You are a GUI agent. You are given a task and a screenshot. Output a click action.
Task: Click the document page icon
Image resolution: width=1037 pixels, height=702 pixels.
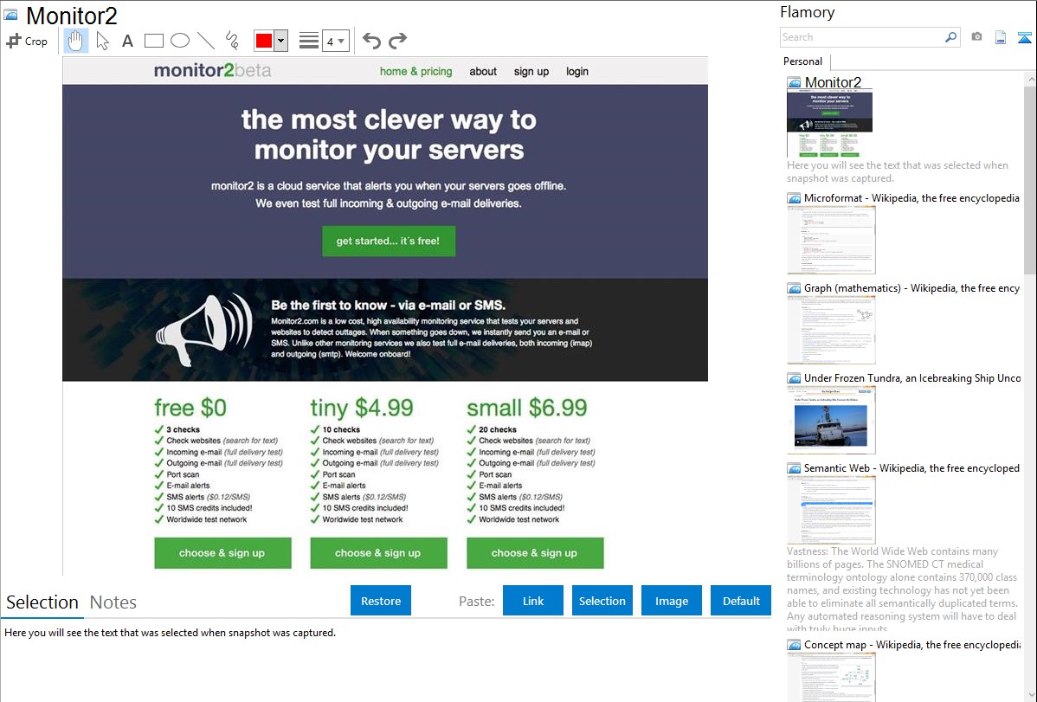[x=1001, y=37]
